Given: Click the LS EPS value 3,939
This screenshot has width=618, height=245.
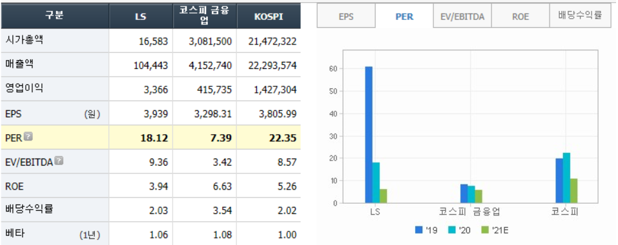Looking at the screenshot, I should (156, 114).
